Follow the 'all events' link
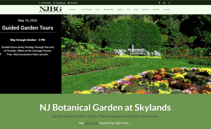This screenshot has width=211, height=129. pos(92,123)
